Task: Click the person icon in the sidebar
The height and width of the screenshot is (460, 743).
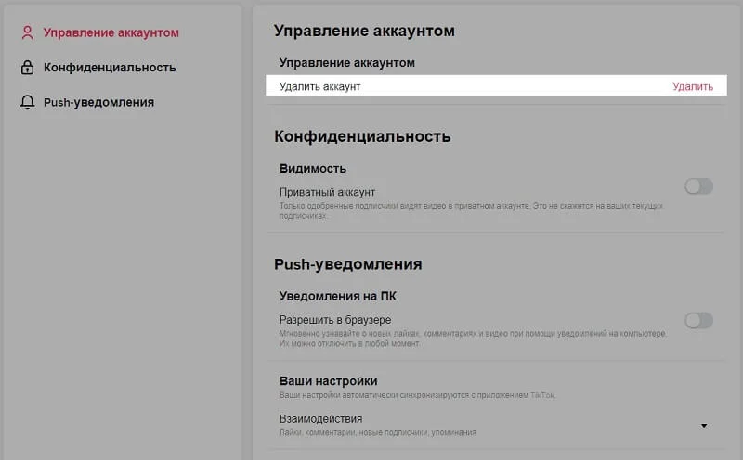Action: 26,32
